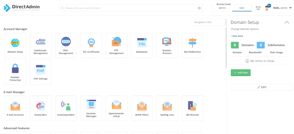Open DNS Management
The image size is (294, 134).
click(66, 45)
